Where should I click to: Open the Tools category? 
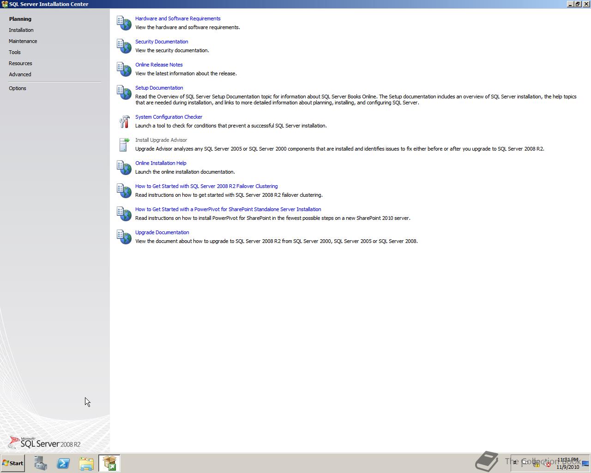15,52
